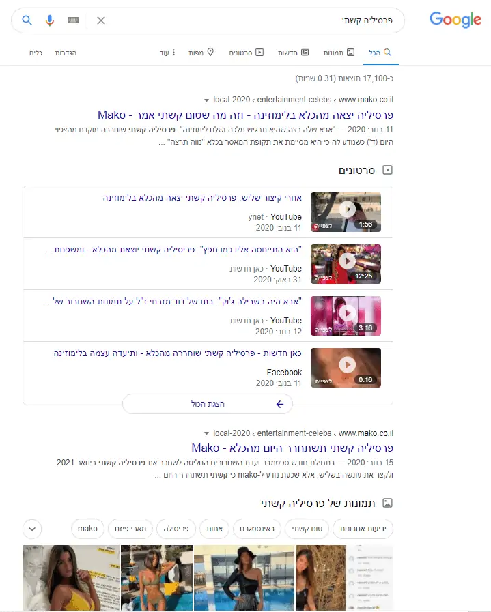Click הצגת הכול (Show all) button
This screenshot has height=612, width=491.
[x=208, y=404]
